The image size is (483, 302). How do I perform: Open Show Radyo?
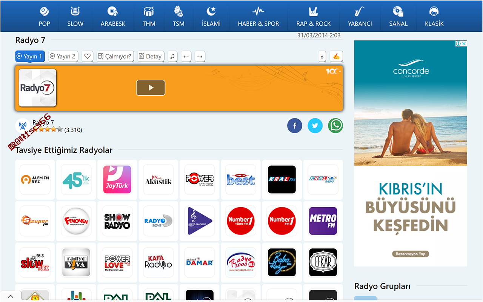tap(117, 221)
